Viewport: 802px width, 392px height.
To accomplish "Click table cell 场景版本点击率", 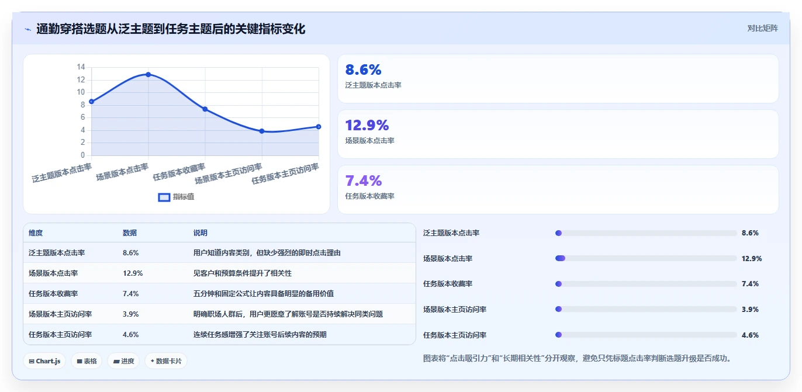I will [53, 273].
